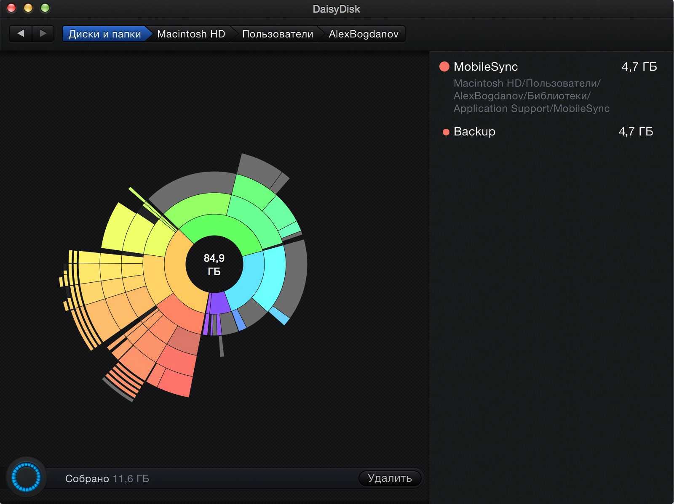
Task: Go to Macintosh HD breadcrumb
Action: click(x=191, y=34)
